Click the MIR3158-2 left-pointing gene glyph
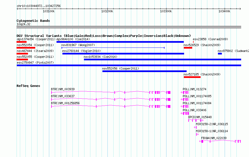The height and width of the screenshot is (157, 249). pos(195,127)
